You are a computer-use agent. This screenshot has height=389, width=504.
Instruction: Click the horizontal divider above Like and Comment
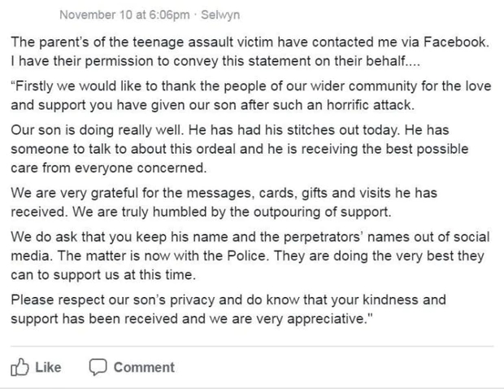[x=252, y=346]
